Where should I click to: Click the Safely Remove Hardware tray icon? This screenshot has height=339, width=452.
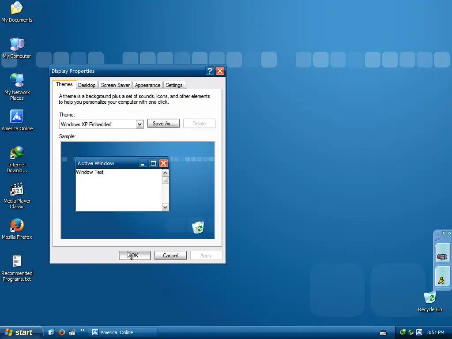tap(411, 332)
